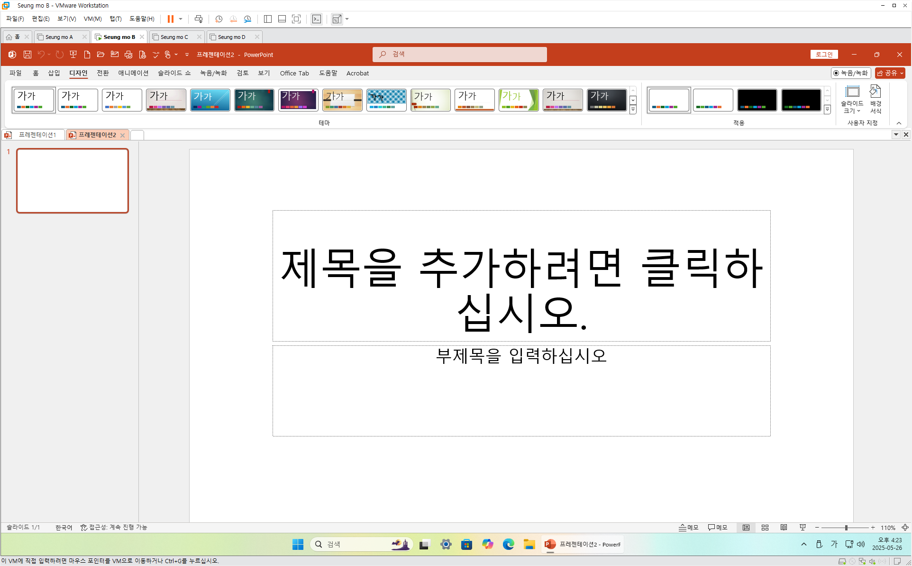Start slideshow from beginning via toolbar icon
This screenshot has width=912, height=566.
[x=73, y=55]
